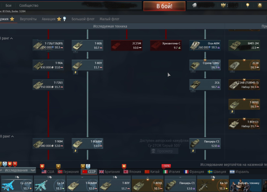The image size is (267, 192).
Task: Click the Просмотр camouflage preview button
Action: pyautogui.click(x=164, y=151)
